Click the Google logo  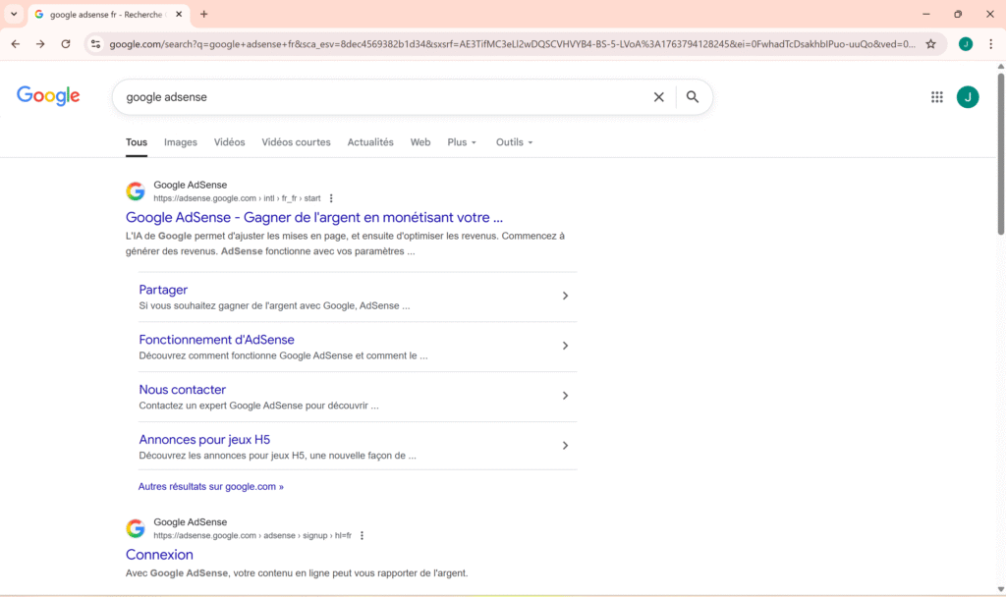(x=48, y=96)
